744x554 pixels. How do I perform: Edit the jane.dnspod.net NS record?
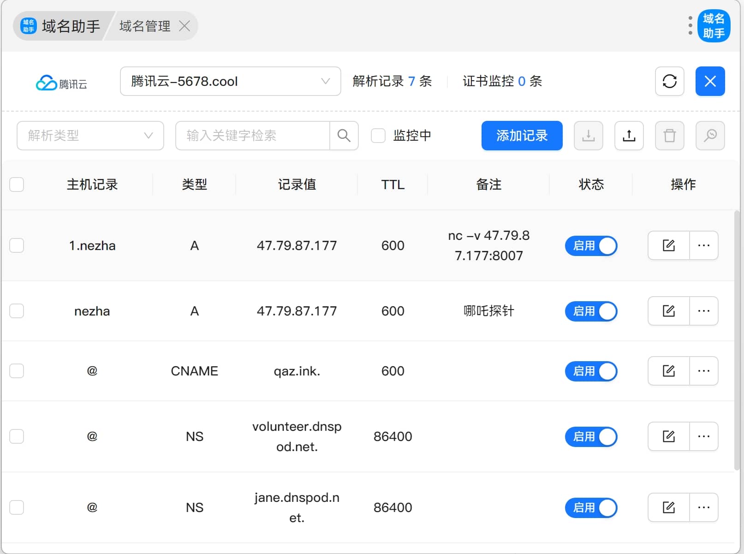pos(668,507)
